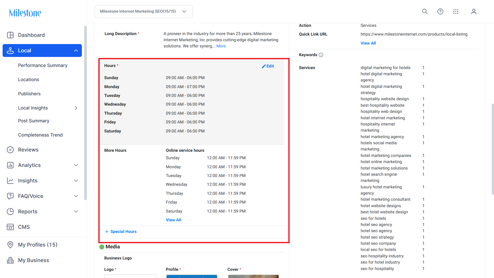The height and width of the screenshot is (278, 494).
Task: Click the Analytics chart icon
Action: click(x=10, y=165)
